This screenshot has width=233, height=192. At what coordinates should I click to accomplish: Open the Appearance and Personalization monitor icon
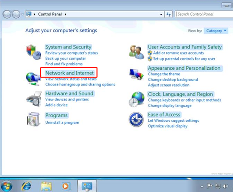(136, 75)
